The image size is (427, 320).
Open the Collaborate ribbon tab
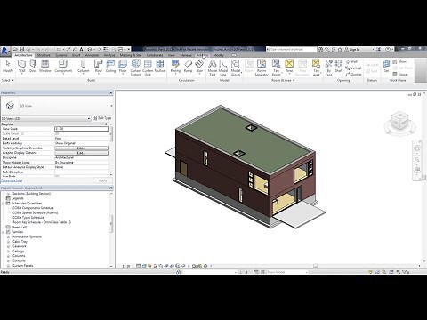point(155,55)
